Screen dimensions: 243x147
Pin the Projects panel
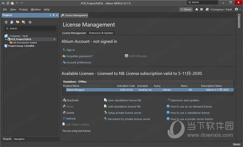click(x=54, y=15)
